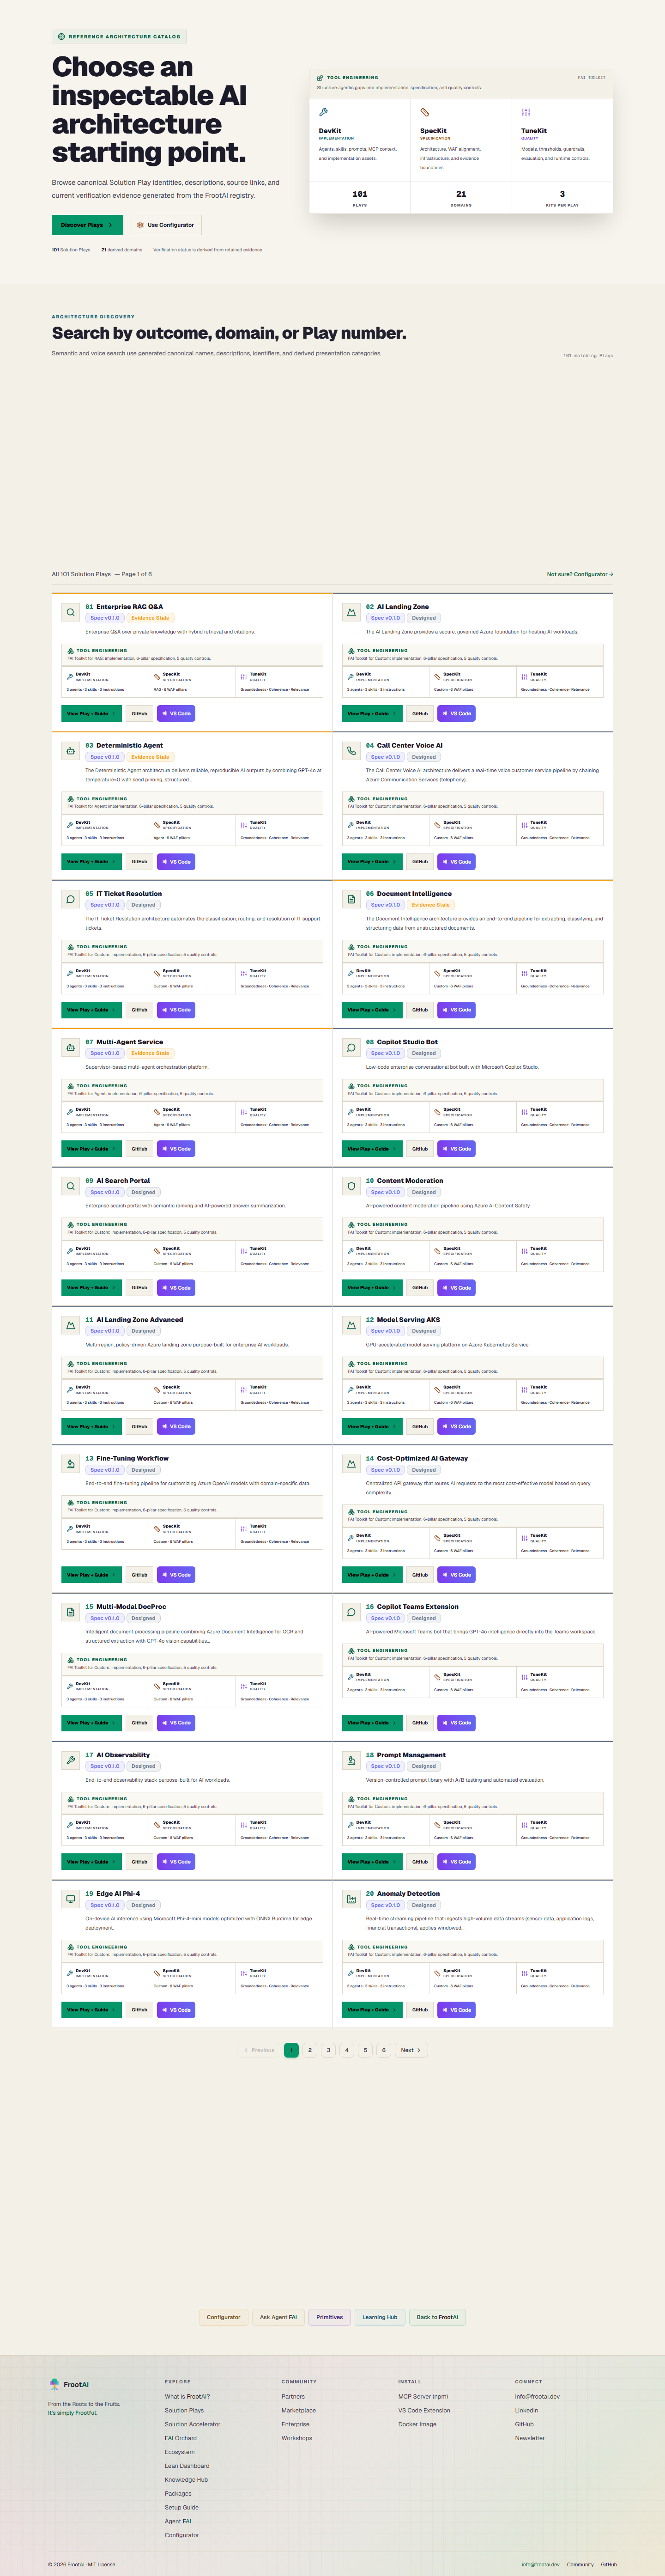The image size is (665, 2576).
Task: Click the Prompt Management icon
Action: (x=351, y=1760)
